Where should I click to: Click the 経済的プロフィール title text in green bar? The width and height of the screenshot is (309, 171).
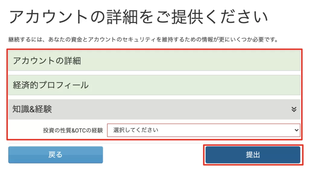51,85
